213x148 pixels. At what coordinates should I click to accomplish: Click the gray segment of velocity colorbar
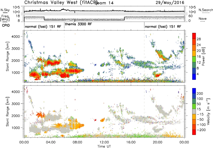tap(194, 111)
